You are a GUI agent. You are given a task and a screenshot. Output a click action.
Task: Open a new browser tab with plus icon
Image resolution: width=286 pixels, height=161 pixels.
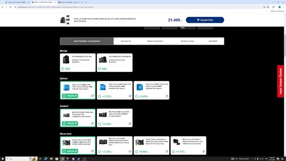tap(86, 2)
